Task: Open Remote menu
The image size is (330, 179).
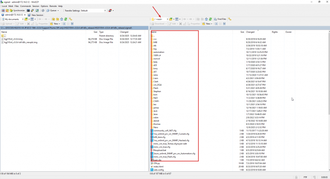Action: tap(53, 6)
